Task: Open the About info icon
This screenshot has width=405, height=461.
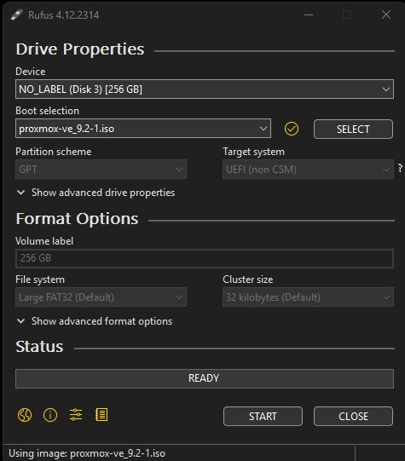Action: point(50,415)
